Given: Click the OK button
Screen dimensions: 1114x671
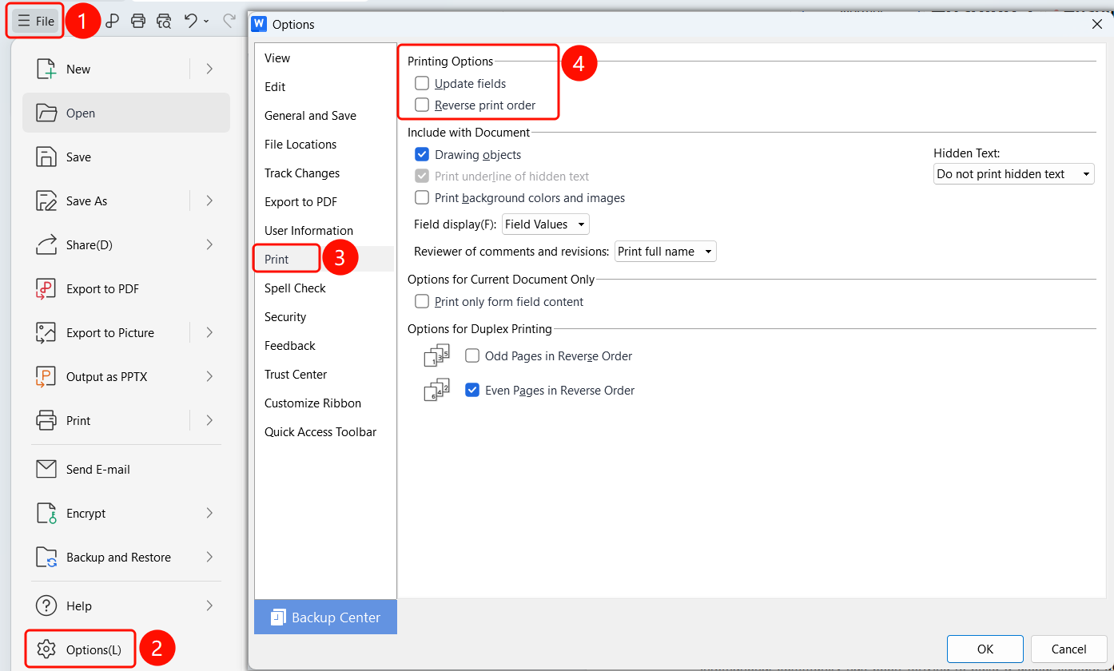Looking at the screenshot, I should [x=985, y=649].
